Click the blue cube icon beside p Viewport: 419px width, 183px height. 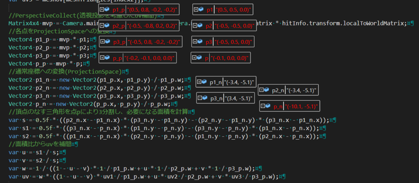tap(199, 58)
